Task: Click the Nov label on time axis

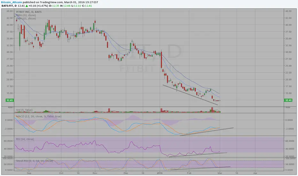Action: coord(95,173)
